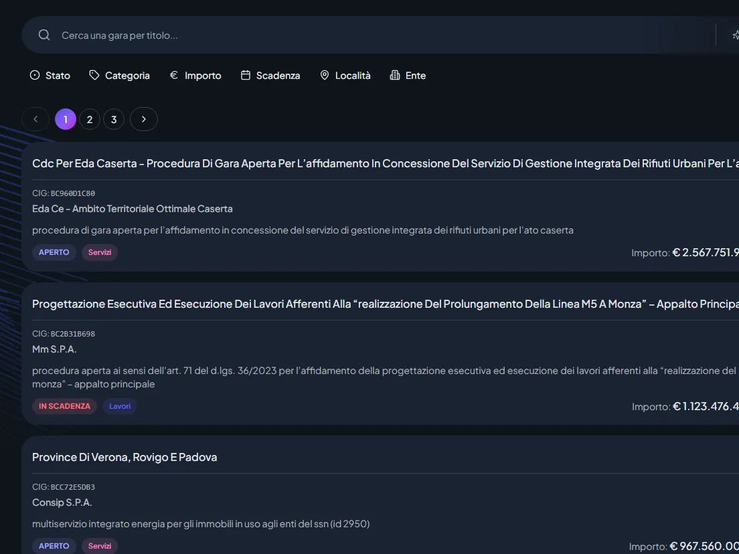Screen dimensions: 739x554
Task: Select page 1 in pagination
Action: [x=66, y=119]
